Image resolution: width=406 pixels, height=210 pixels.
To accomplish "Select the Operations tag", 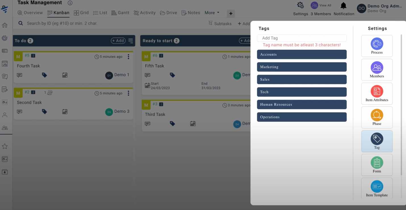I will (x=302, y=117).
